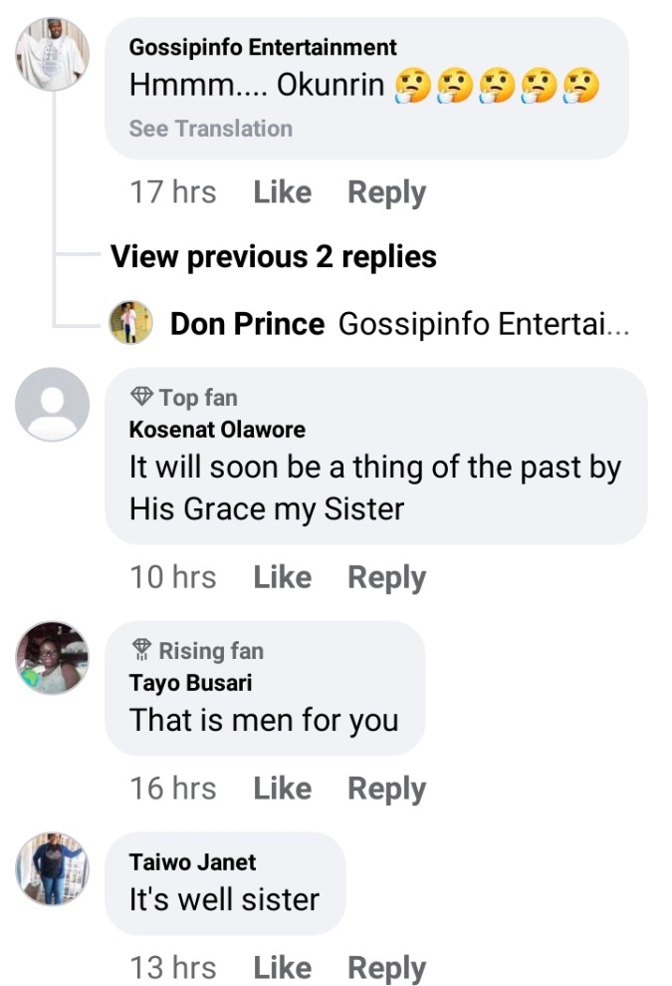Tap the Rising fan badge icon
The width and height of the screenshot is (672, 986).
(x=140, y=651)
